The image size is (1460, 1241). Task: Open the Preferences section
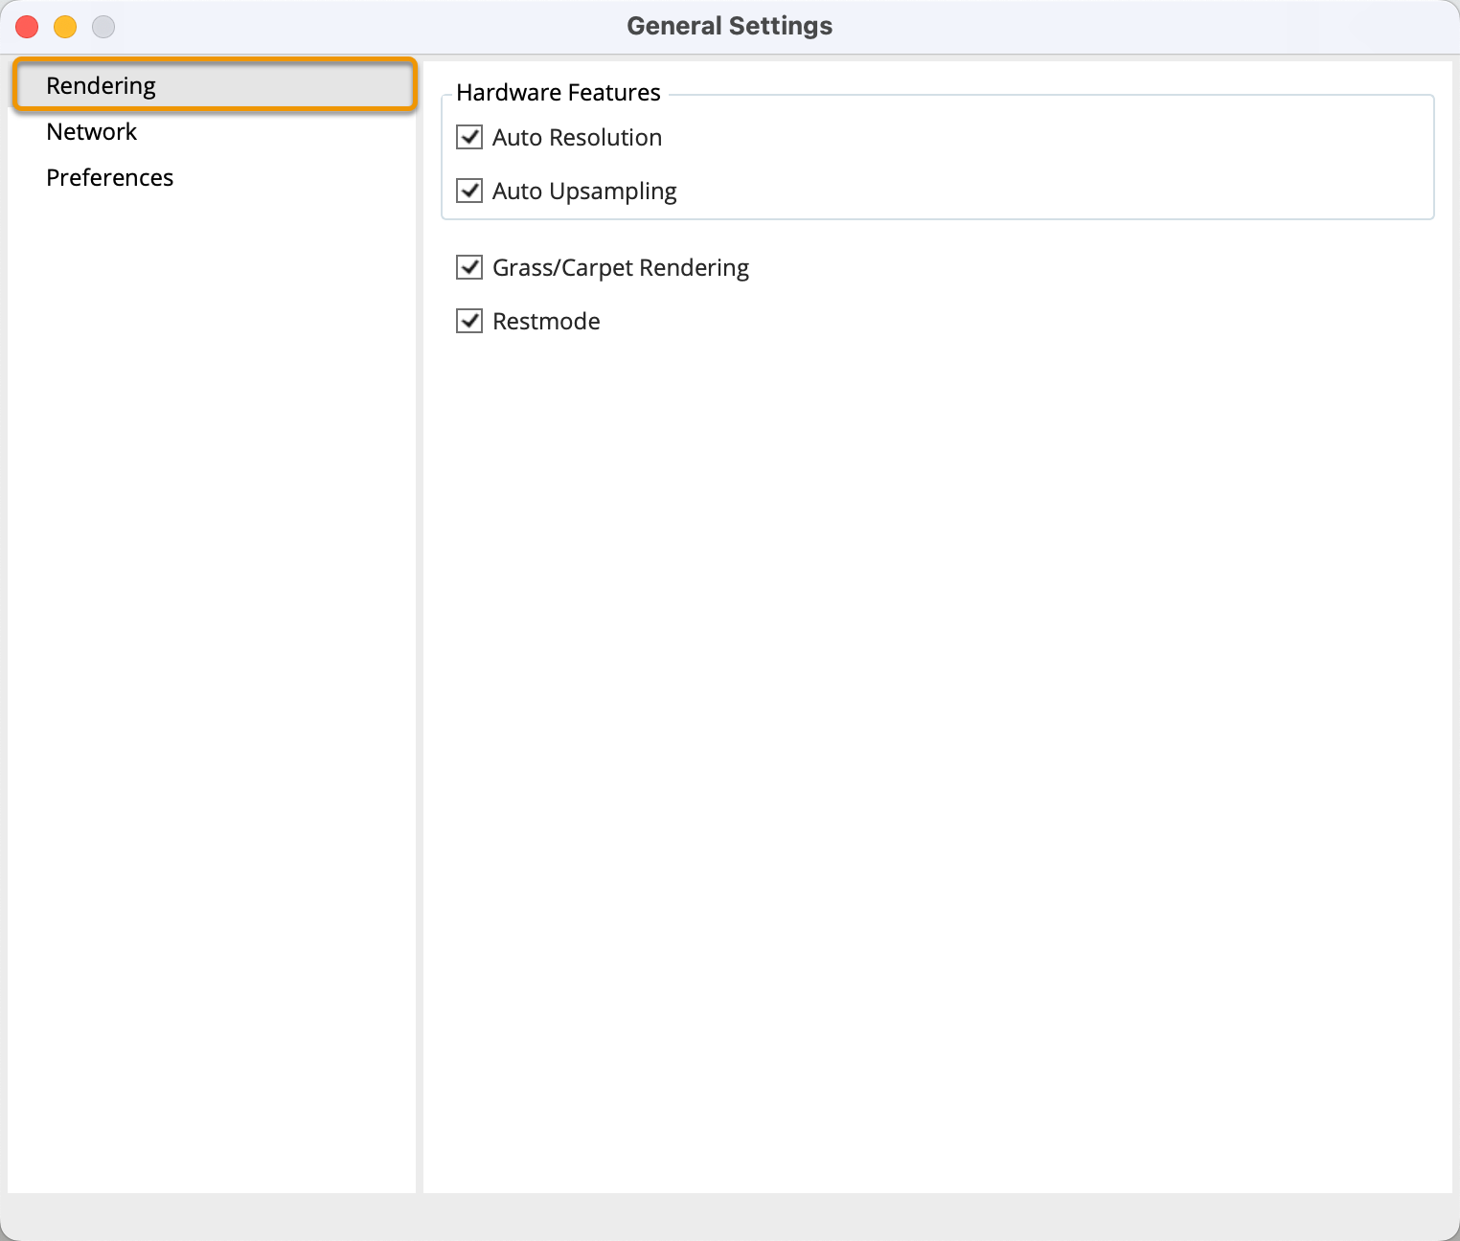pyautogui.click(x=109, y=177)
